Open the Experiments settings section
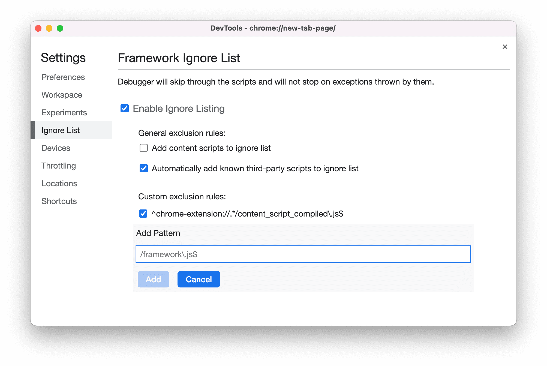Screen dimensions: 547x366 (64, 112)
